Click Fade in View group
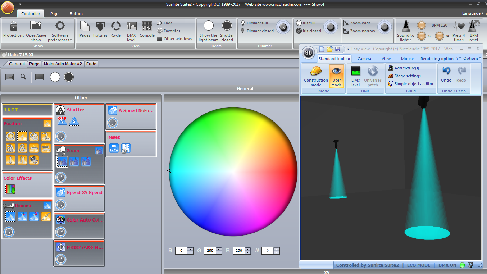 [x=165, y=23]
